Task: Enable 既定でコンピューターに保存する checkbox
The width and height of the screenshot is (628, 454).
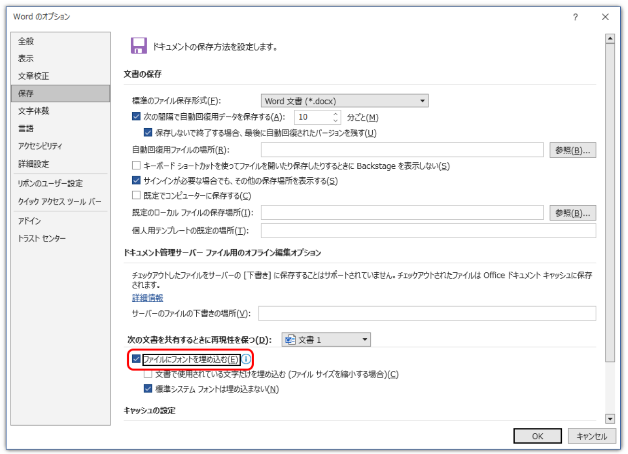Action: (136, 196)
